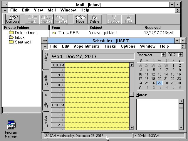The height and width of the screenshot is (141, 188).
Task: Click the From column header
Action: (x=69, y=28)
